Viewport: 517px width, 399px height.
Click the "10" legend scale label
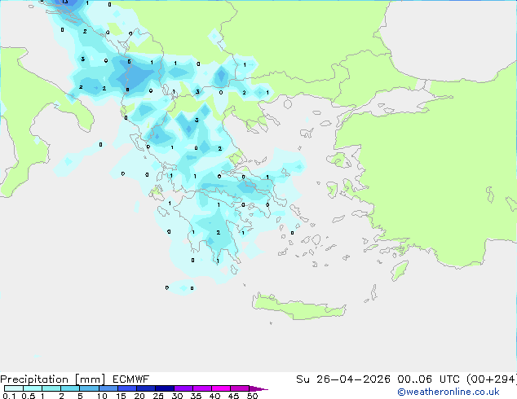point(102,396)
